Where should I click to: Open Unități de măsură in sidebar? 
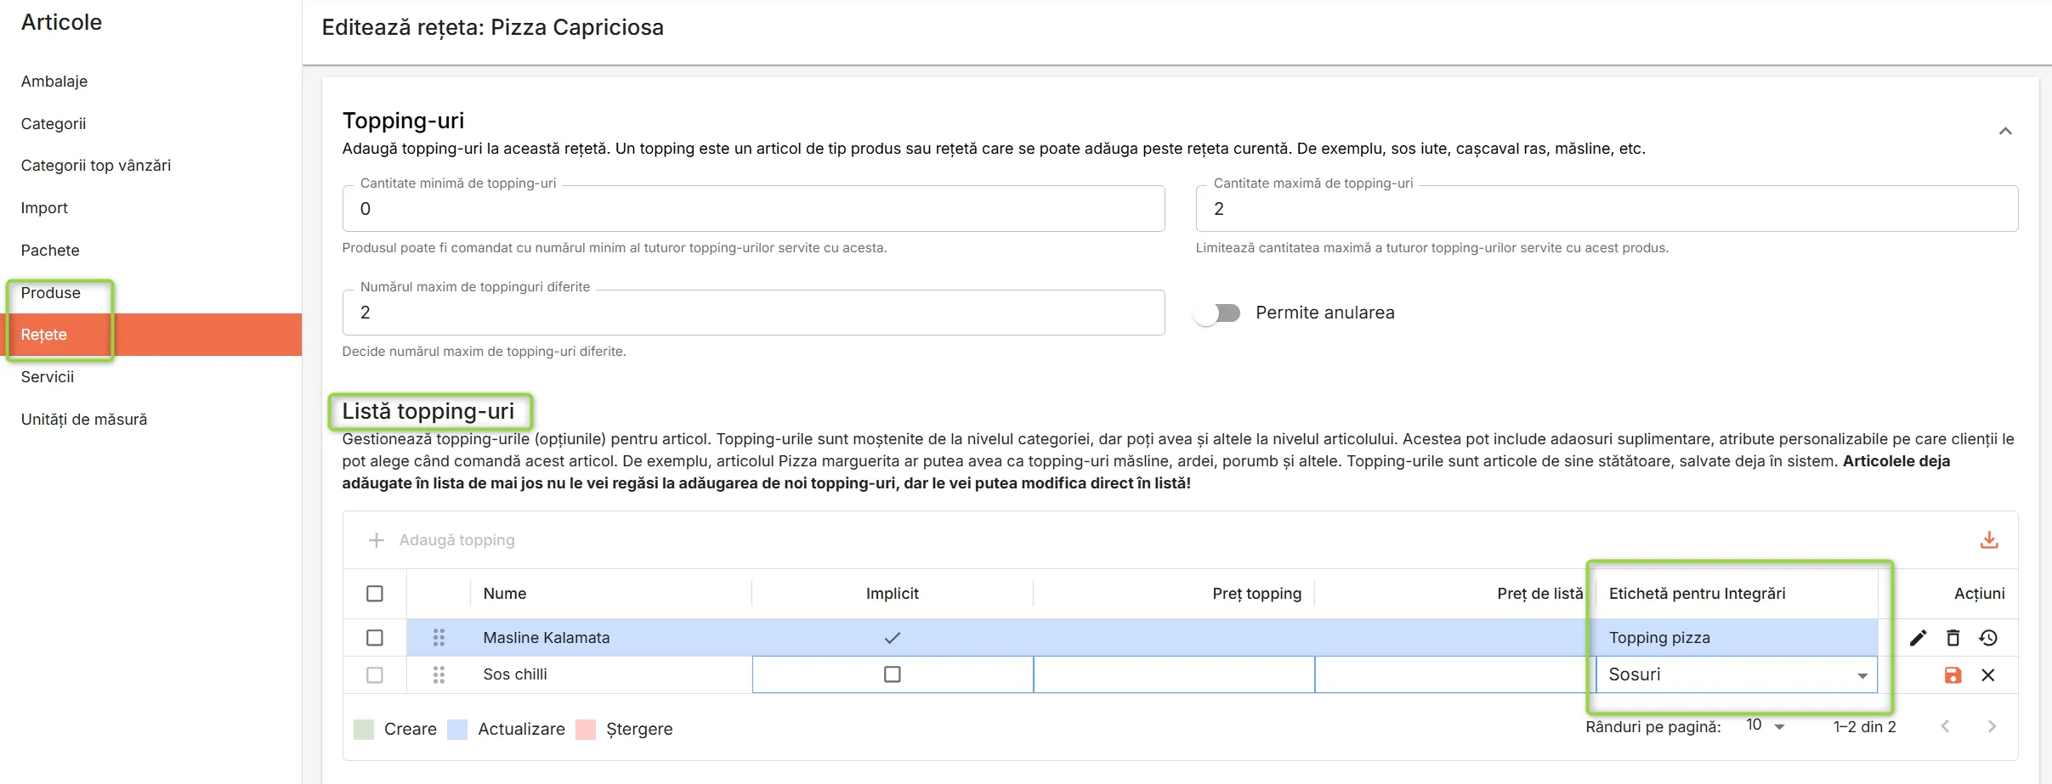pos(84,420)
